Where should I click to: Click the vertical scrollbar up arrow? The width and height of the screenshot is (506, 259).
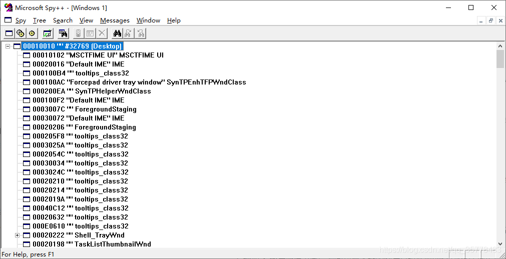pyautogui.click(x=500, y=46)
